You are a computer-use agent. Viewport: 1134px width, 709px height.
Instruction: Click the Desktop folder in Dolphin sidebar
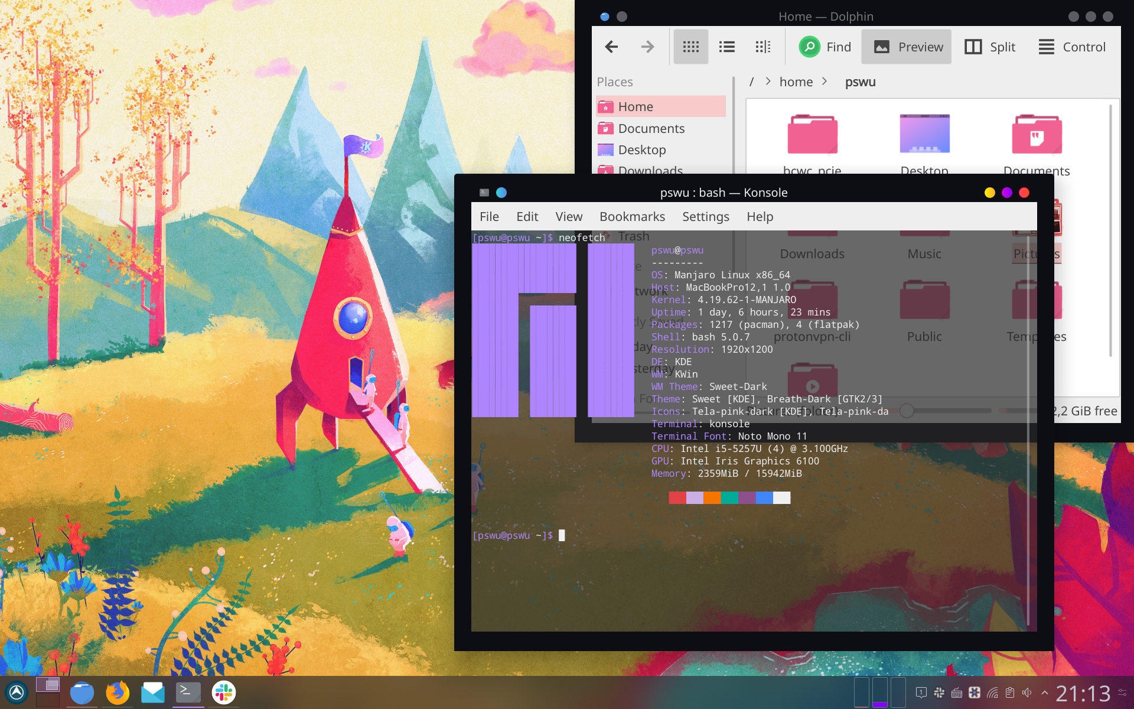(x=641, y=149)
